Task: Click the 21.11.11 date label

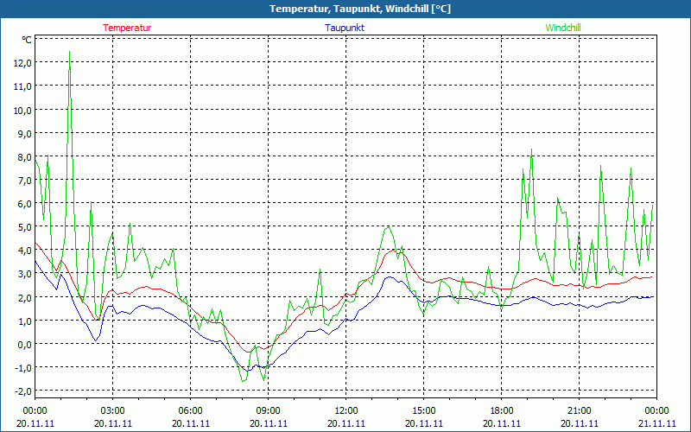Action: coord(656,423)
